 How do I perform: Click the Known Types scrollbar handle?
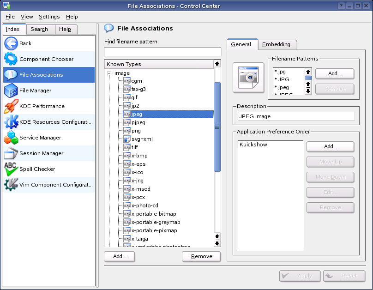tap(217, 127)
